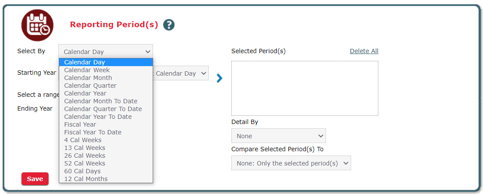Screen dimensions: 483x194
Task: Click the calendar clock reporting icon
Action: 37,25
